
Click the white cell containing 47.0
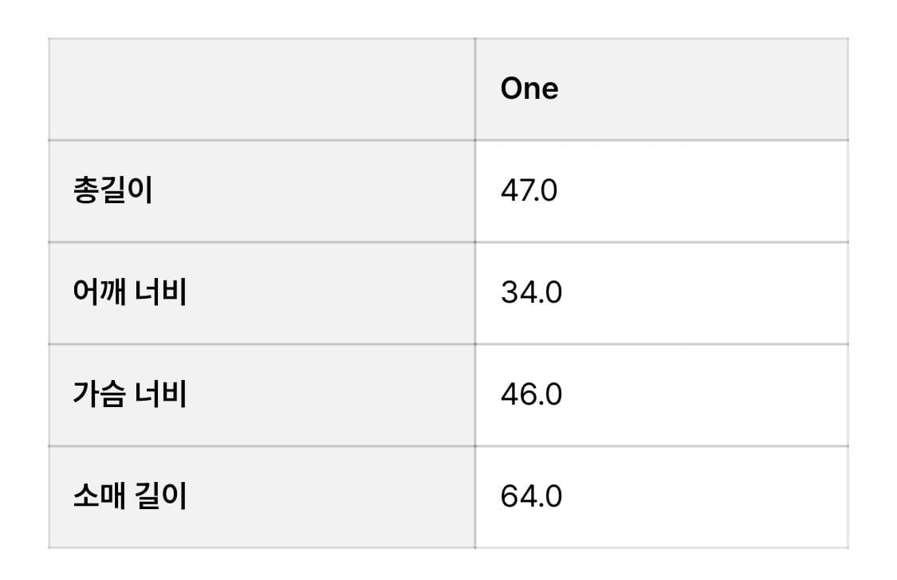[661, 192]
